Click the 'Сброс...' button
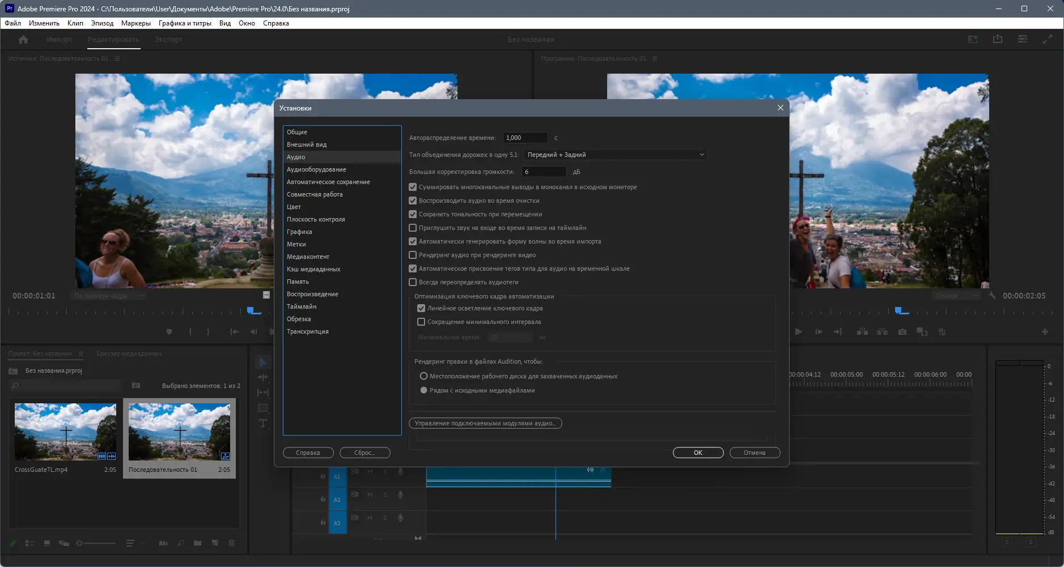Screen dimensions: 1064x567 tap(364, 453)
